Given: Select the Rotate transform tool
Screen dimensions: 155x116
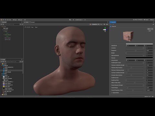Looking at the screenshot, I should click(x=4, y=20).
